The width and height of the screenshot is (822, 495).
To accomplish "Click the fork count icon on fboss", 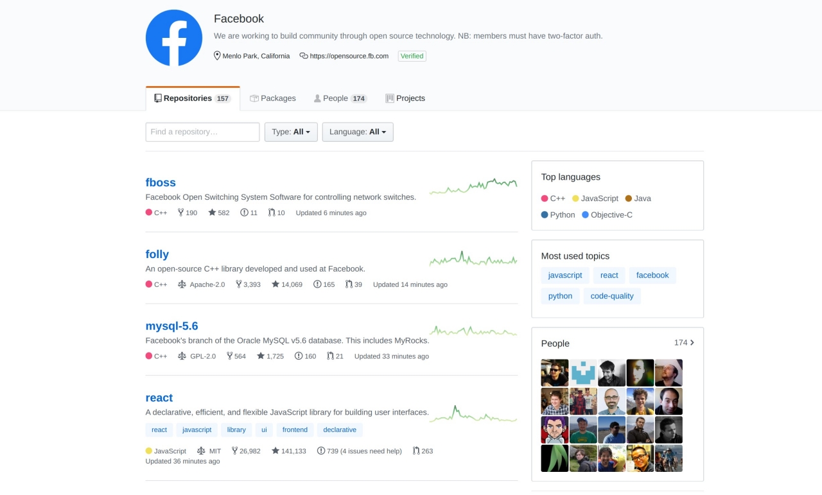I will (180, 213).
